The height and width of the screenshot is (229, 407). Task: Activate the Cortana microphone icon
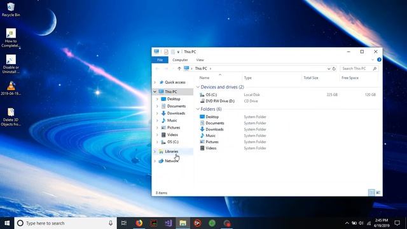111,223
